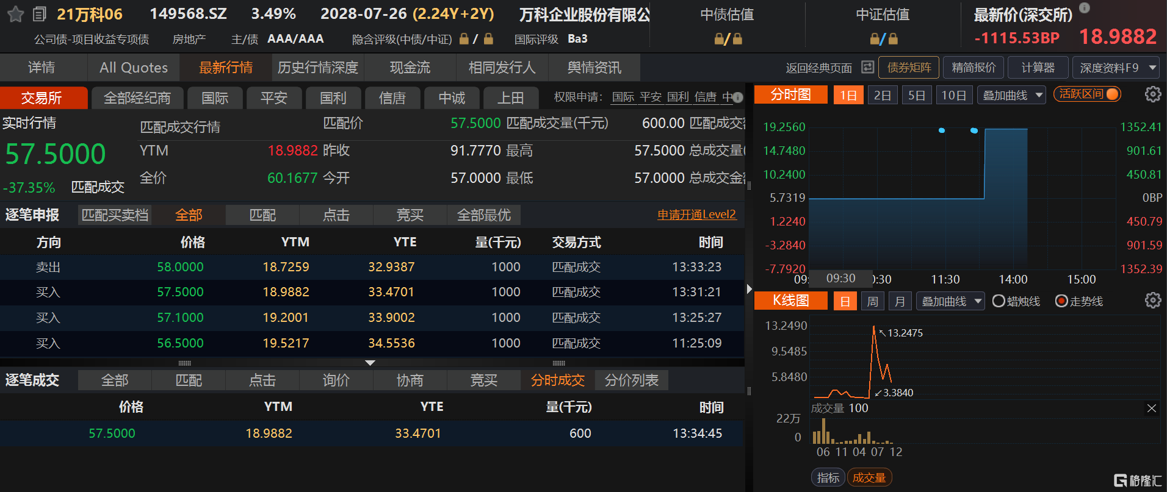Select the 国利 broker tab

(x=333, y=98)
